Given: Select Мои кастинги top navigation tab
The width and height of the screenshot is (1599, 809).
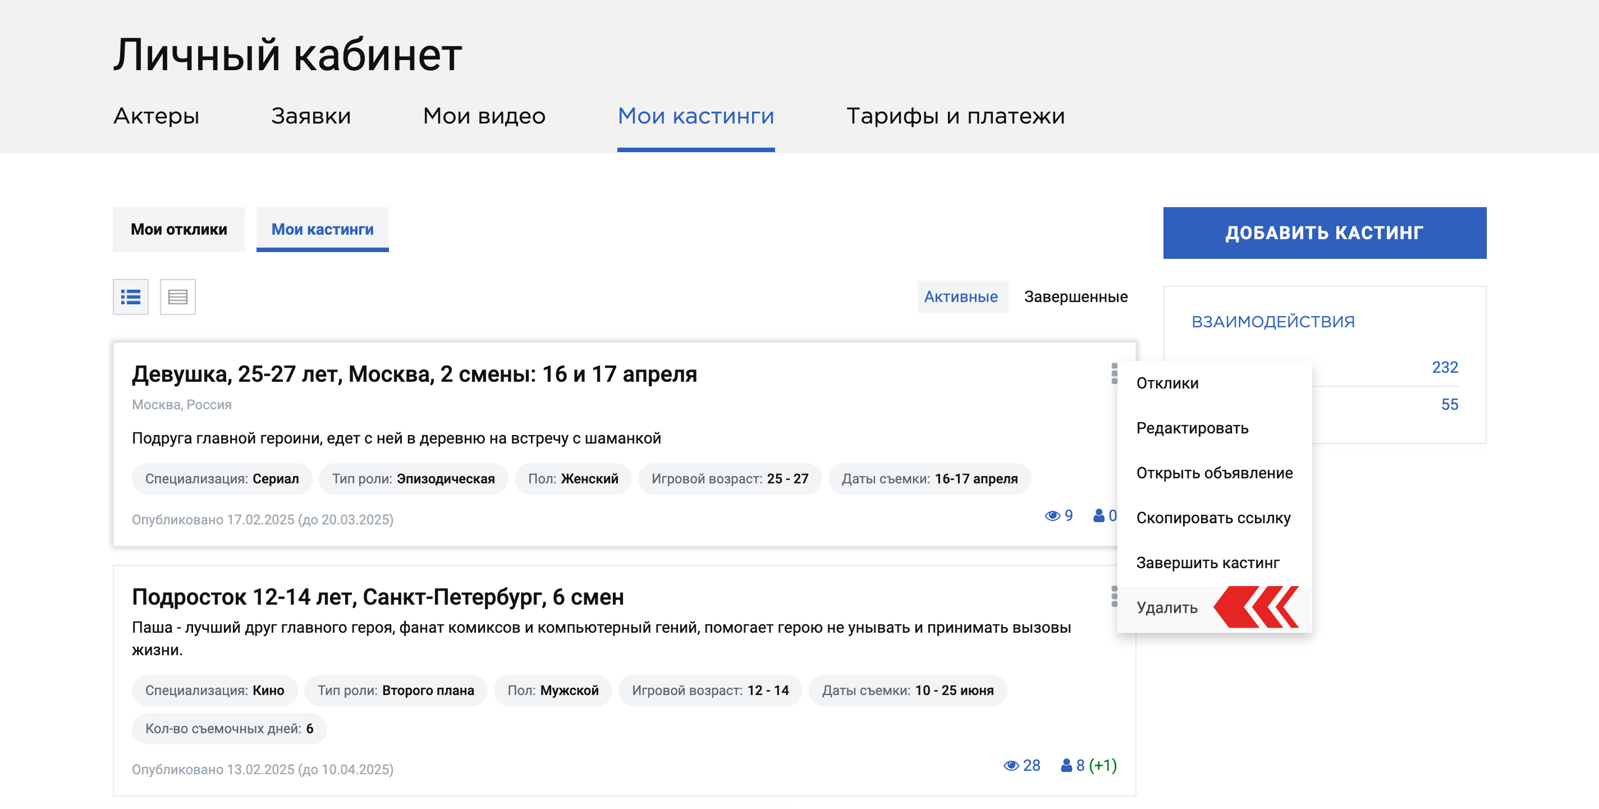Looking at the screenshot, I should tap(696, 116).
